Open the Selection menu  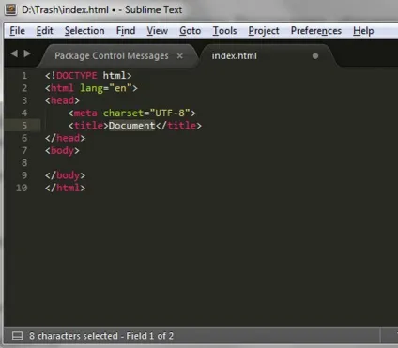84,31
